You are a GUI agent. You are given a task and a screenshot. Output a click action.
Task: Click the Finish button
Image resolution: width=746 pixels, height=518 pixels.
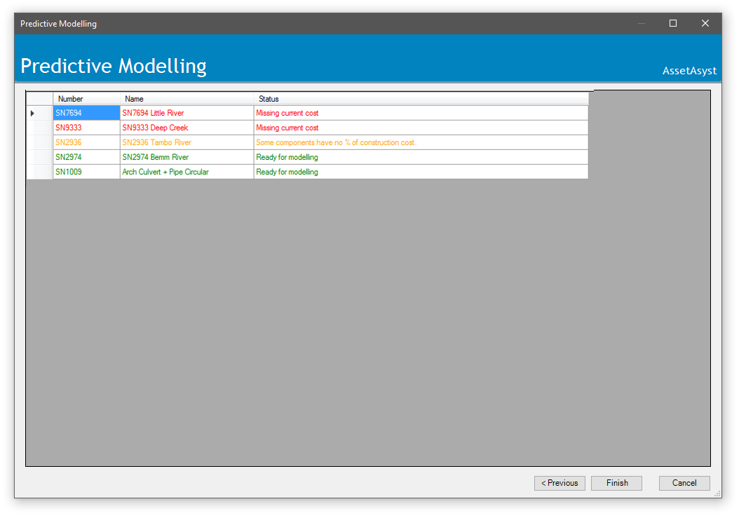616,483
